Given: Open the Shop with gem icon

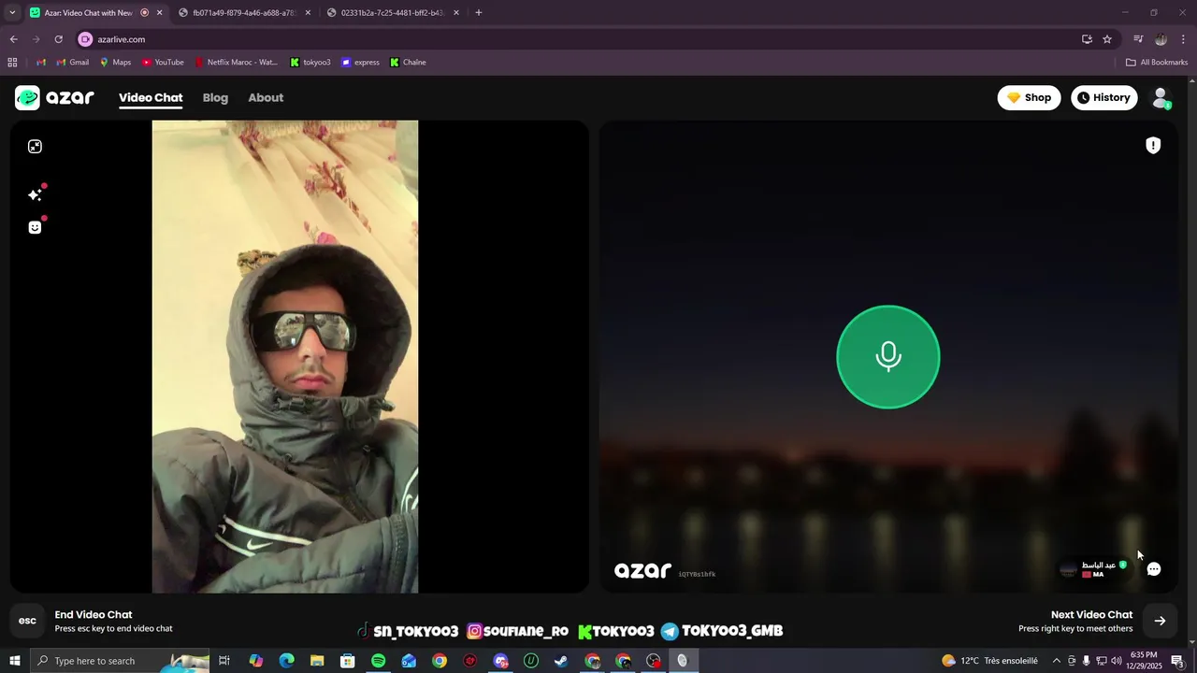Looking at the screenshot, I should [x=1029, y=97].
